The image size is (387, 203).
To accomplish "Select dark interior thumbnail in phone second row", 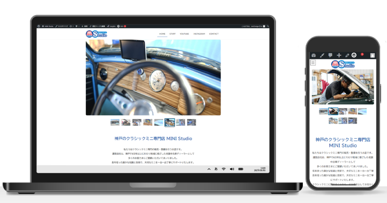I will point(353,121).
